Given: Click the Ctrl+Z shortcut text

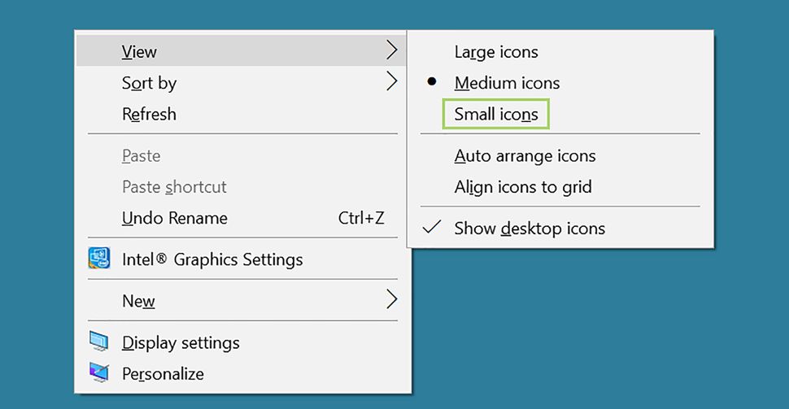Looking at the screenshot, I should tap(361, 218).
